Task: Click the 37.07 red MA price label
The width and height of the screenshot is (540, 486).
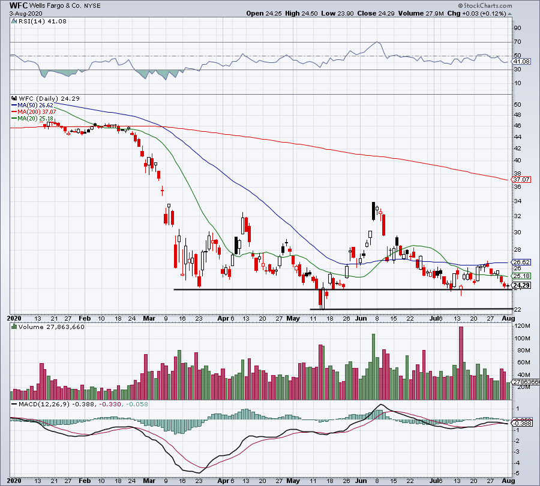Action: [x=521, y=180]
